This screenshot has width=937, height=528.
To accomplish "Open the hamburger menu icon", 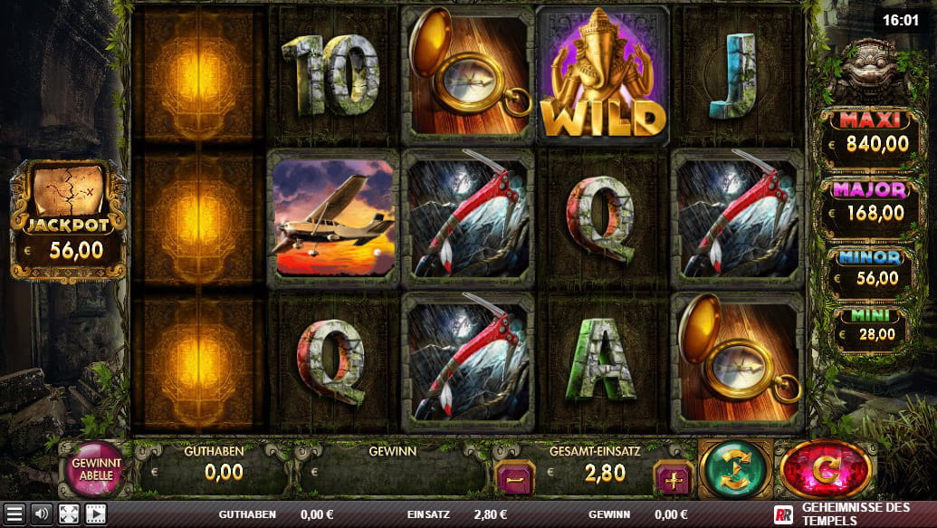I will (x=14, y=514).
